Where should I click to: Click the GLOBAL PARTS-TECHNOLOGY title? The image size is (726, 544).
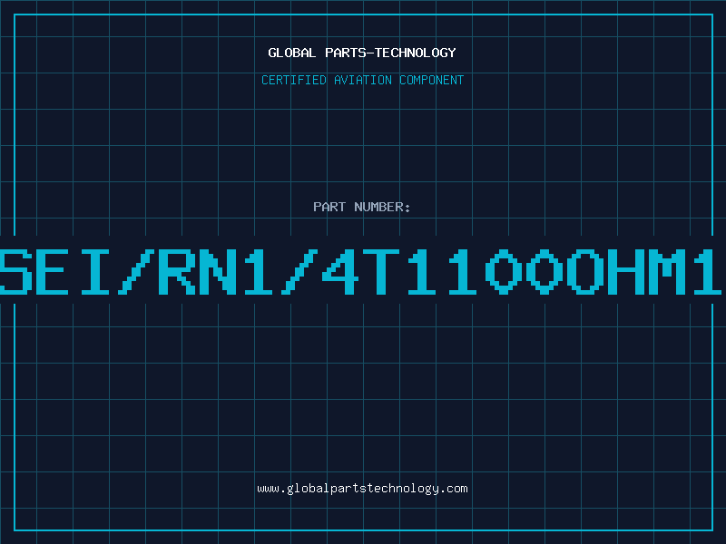point(362,53)
